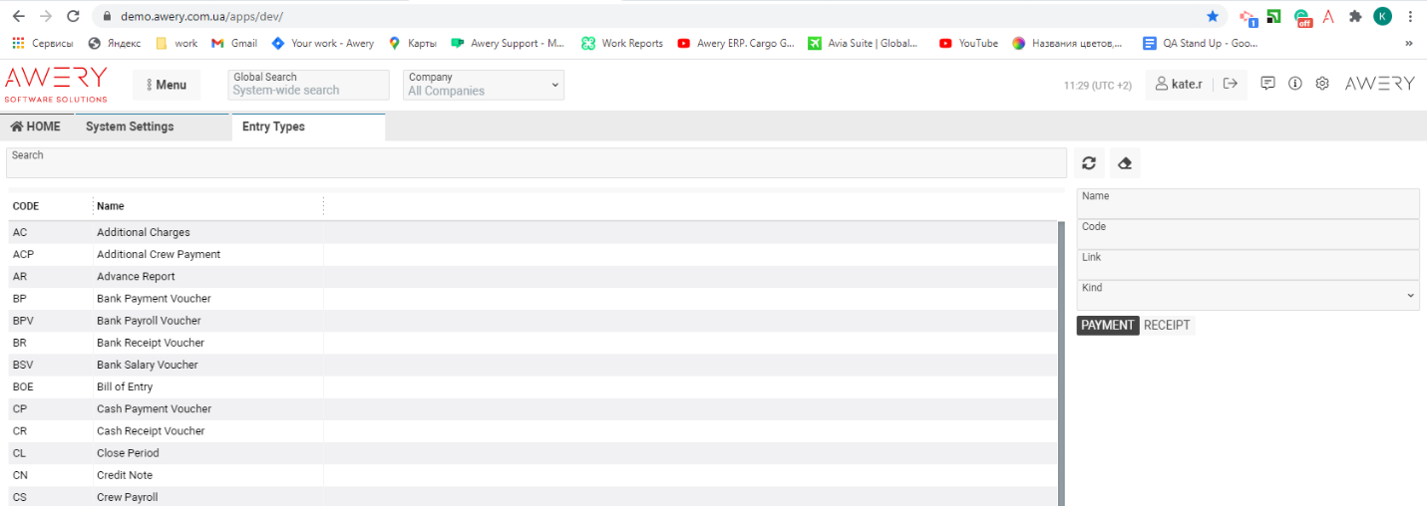The width and height of the screenshot is (1427, 506).
Task: Open the settings gear icon
Action: (x=1322, y=84)
